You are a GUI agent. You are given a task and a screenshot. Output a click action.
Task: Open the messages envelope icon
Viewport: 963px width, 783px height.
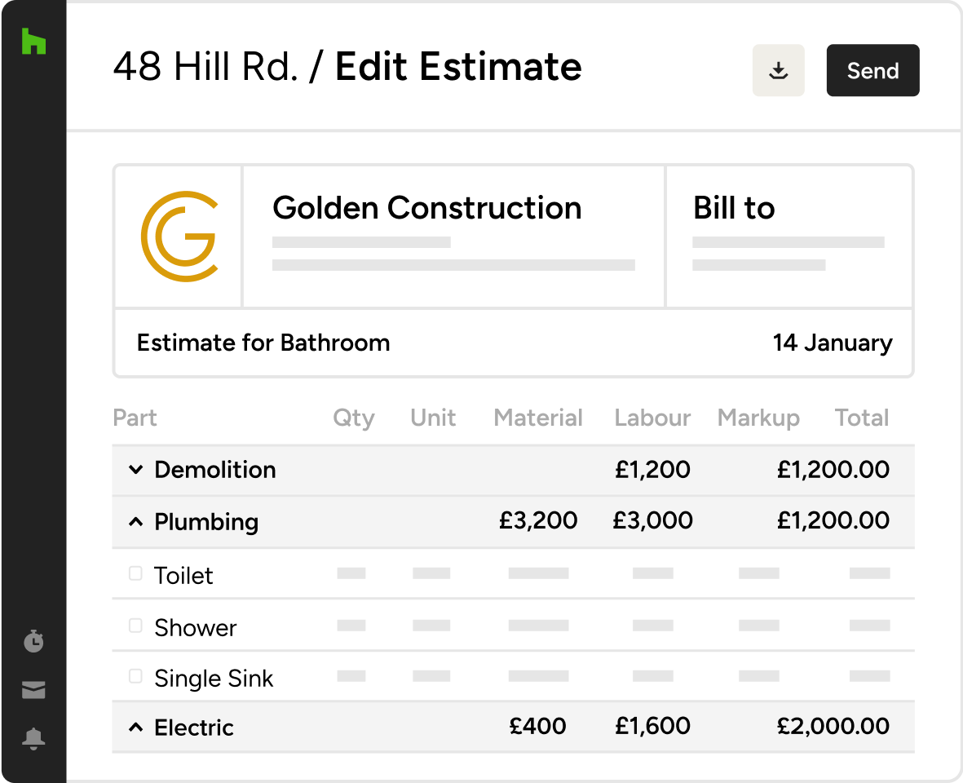click(33, 689)
